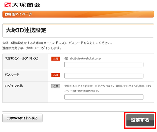Image resolution: width=157 pixels, height=132 pixels.
Task: Click the 大塚ID連携設定をする instruction line
Action: click(x=57, y=43)
